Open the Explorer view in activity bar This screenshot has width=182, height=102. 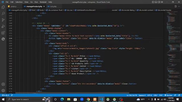[3, 7]
